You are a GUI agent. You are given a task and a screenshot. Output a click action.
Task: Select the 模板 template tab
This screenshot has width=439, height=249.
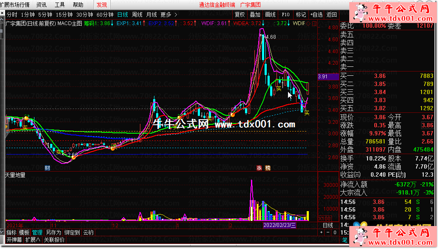[24, 232]
